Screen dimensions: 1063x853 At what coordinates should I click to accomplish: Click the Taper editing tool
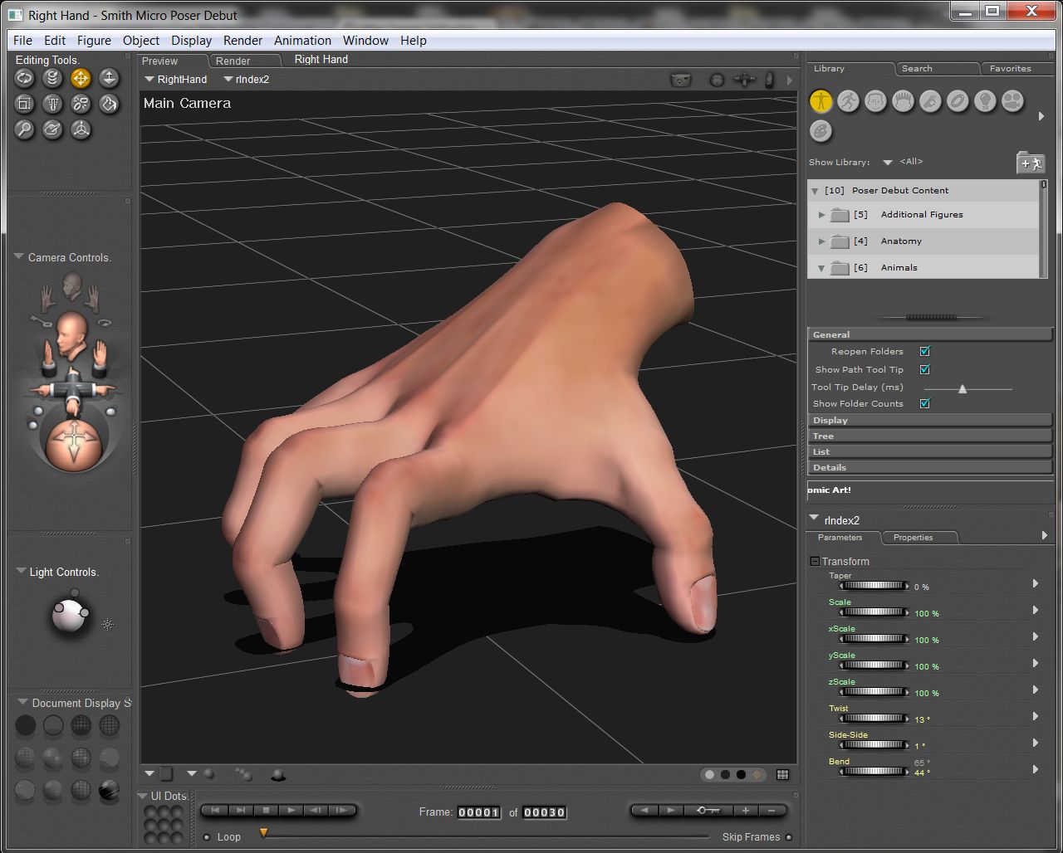tap(53, 104)
